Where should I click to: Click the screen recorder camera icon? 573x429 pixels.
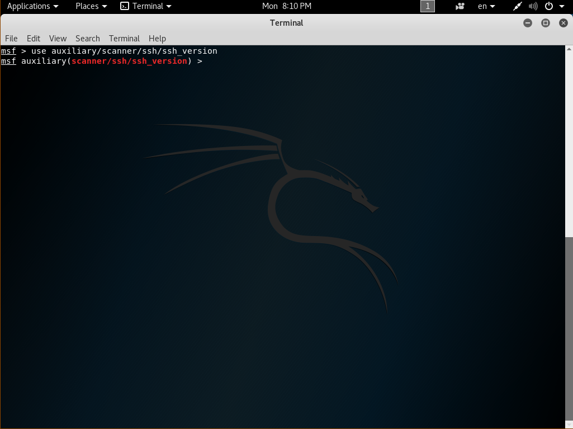(x=460, y=6)
